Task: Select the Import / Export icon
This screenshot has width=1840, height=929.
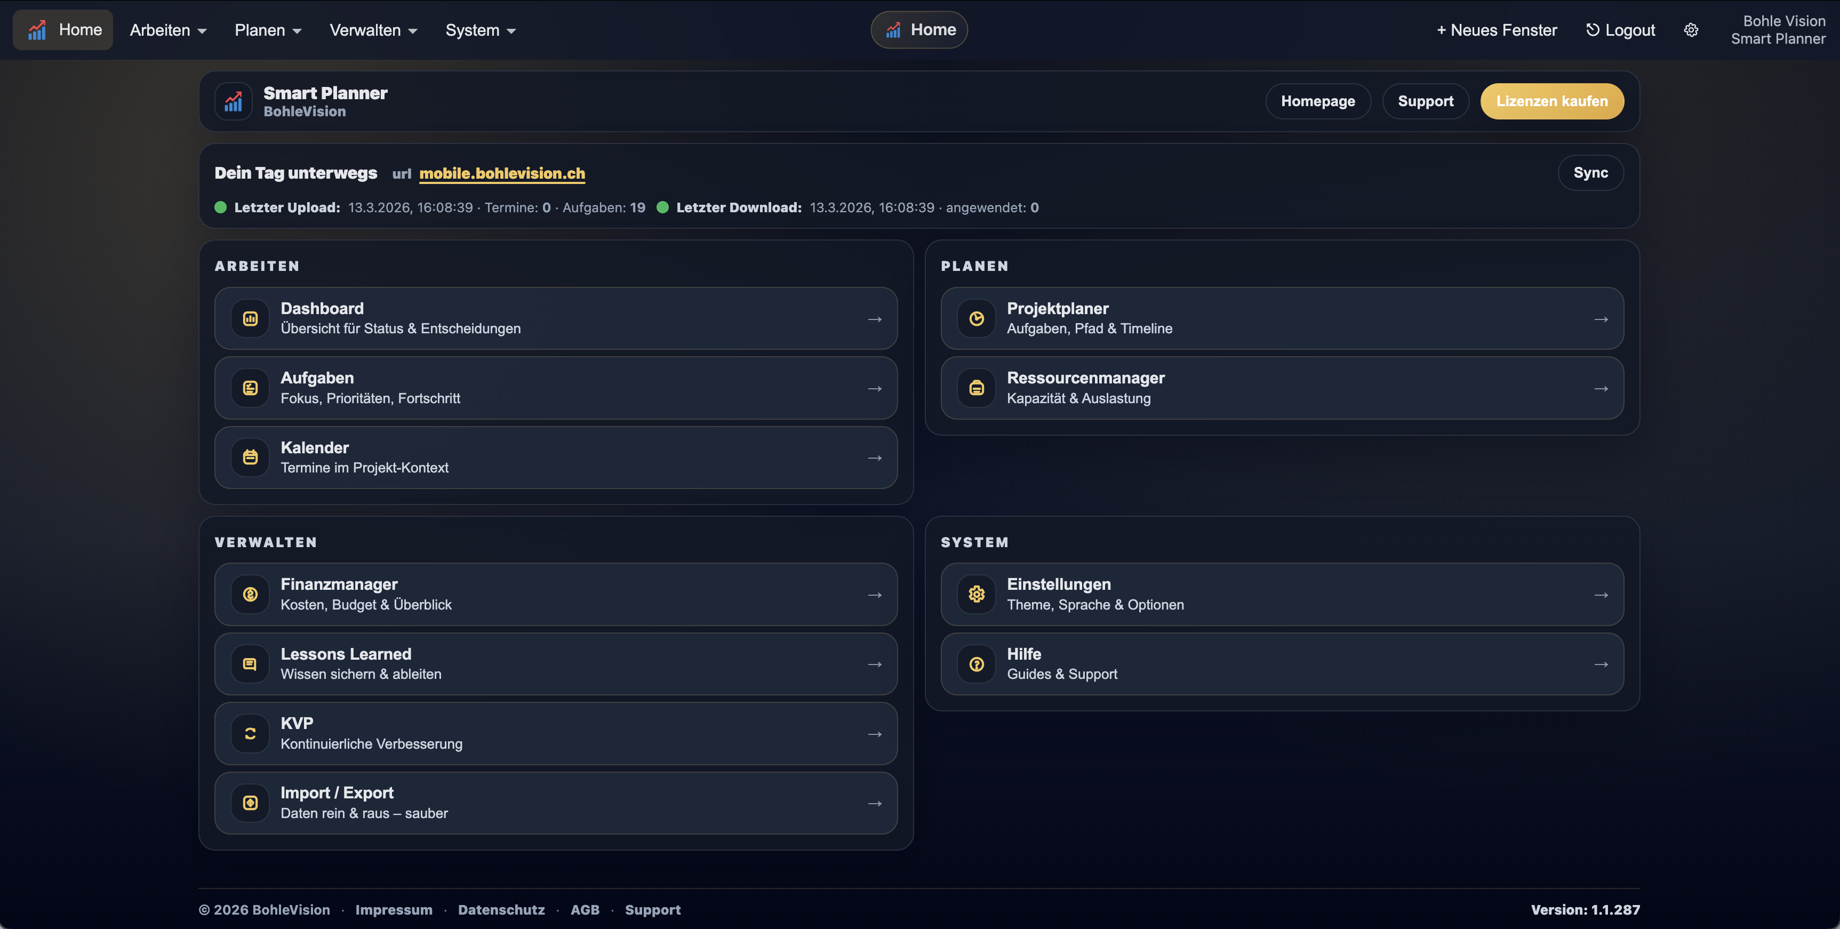Action: coord(249,803)
